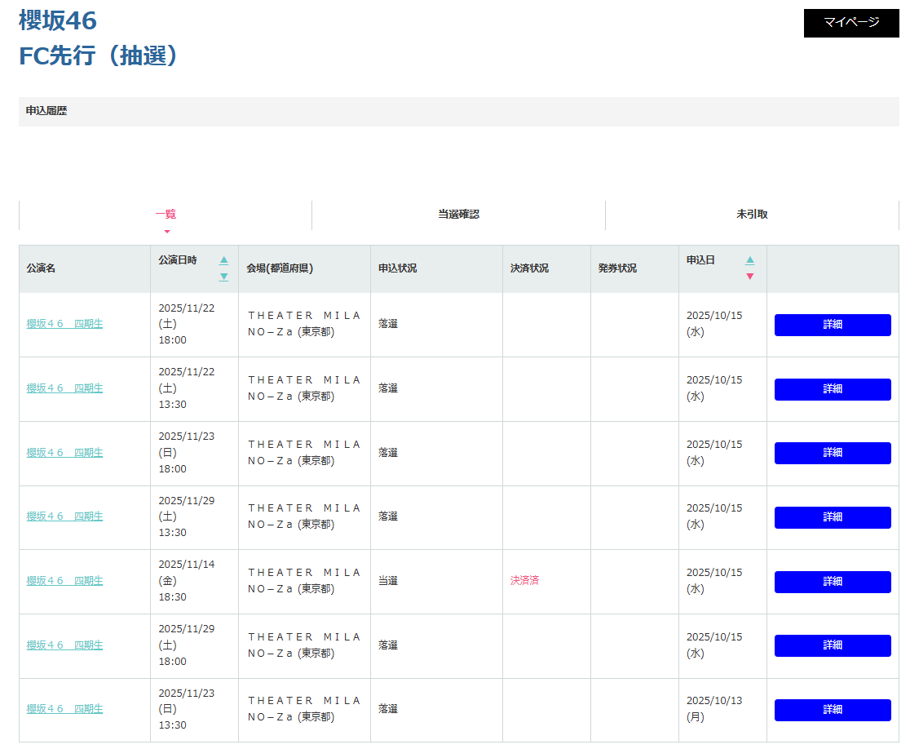Open 詳細 for the 11/29 18:00 performance
Image resolution: width=910 pixels, height=749 pixels.
(832, 645)
